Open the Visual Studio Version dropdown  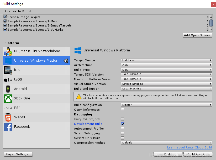166,84
